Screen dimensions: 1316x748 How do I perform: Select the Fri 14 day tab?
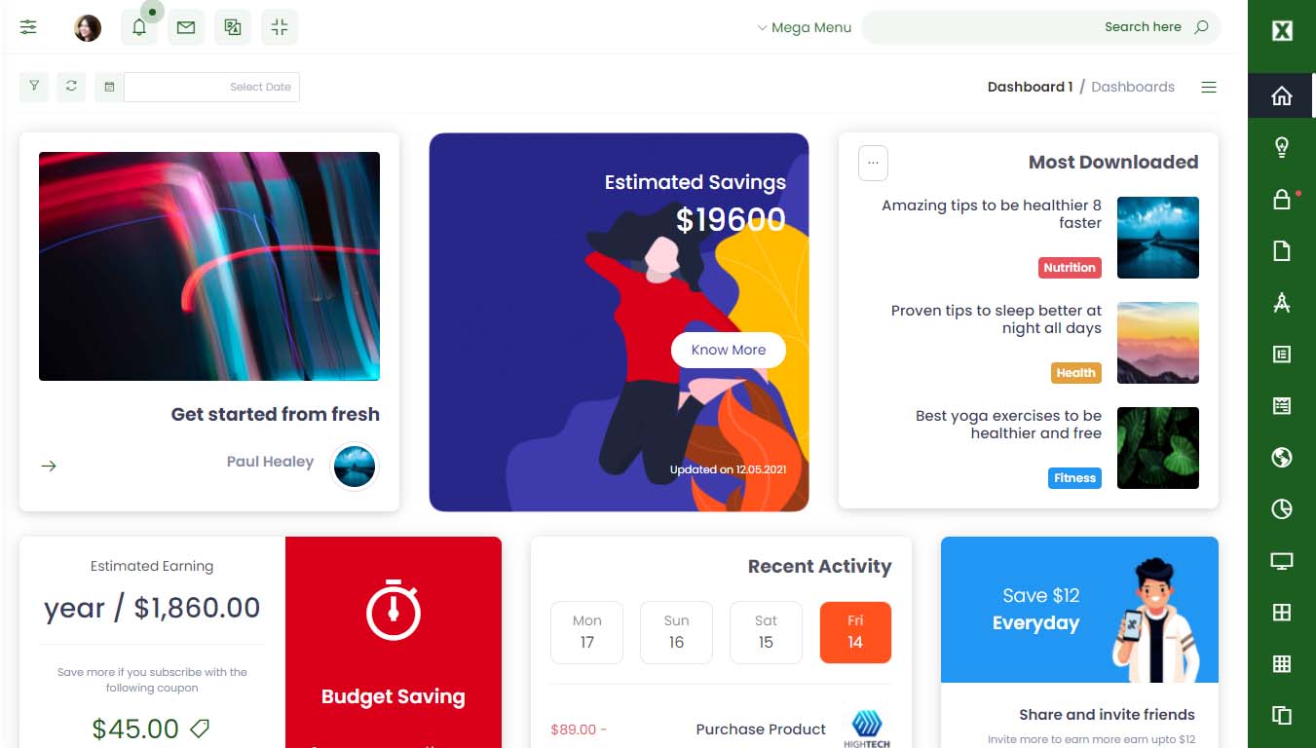pos(855,632)
